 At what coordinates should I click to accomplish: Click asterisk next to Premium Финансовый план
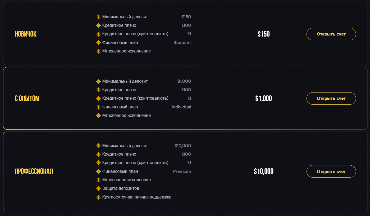click(x=98, y=171)
